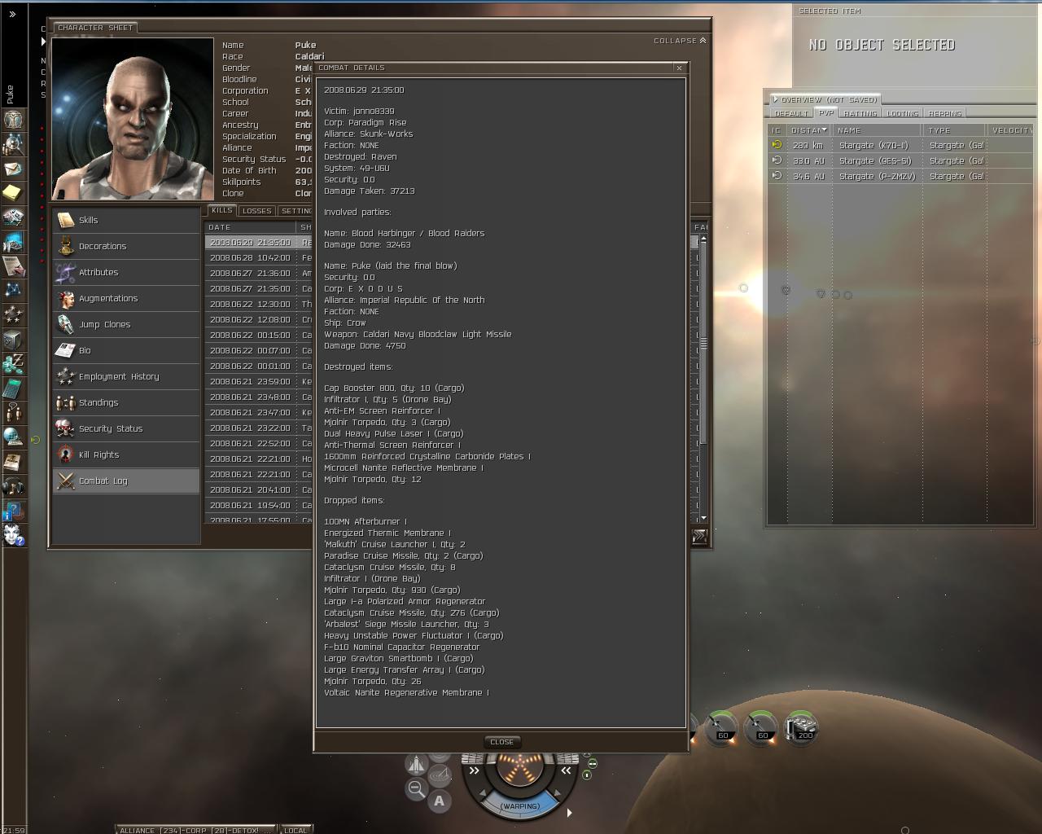Select the Combat Log section
This screenshot has width=1042, height=834.
(x=126, y=481)
